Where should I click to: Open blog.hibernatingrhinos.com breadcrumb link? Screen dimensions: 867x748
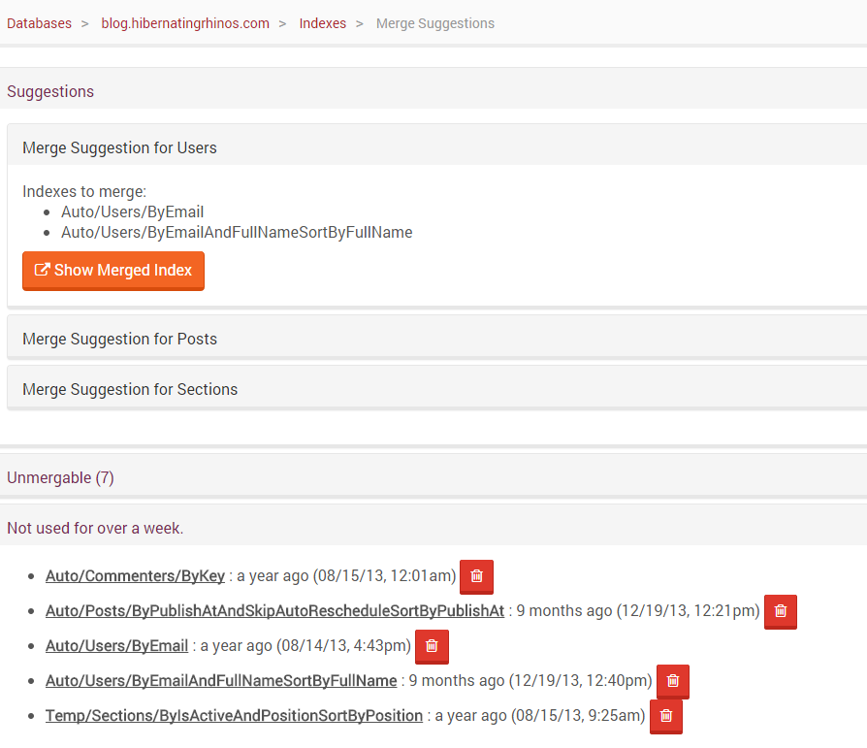point(185,23)
